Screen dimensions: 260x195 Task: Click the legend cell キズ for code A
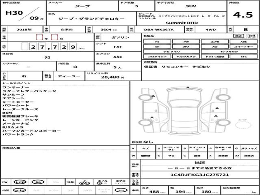click(x=145, y=149)
